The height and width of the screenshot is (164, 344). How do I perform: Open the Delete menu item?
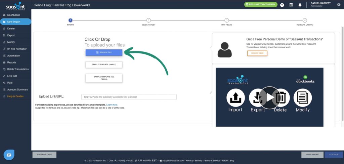[x=11, y=28]
